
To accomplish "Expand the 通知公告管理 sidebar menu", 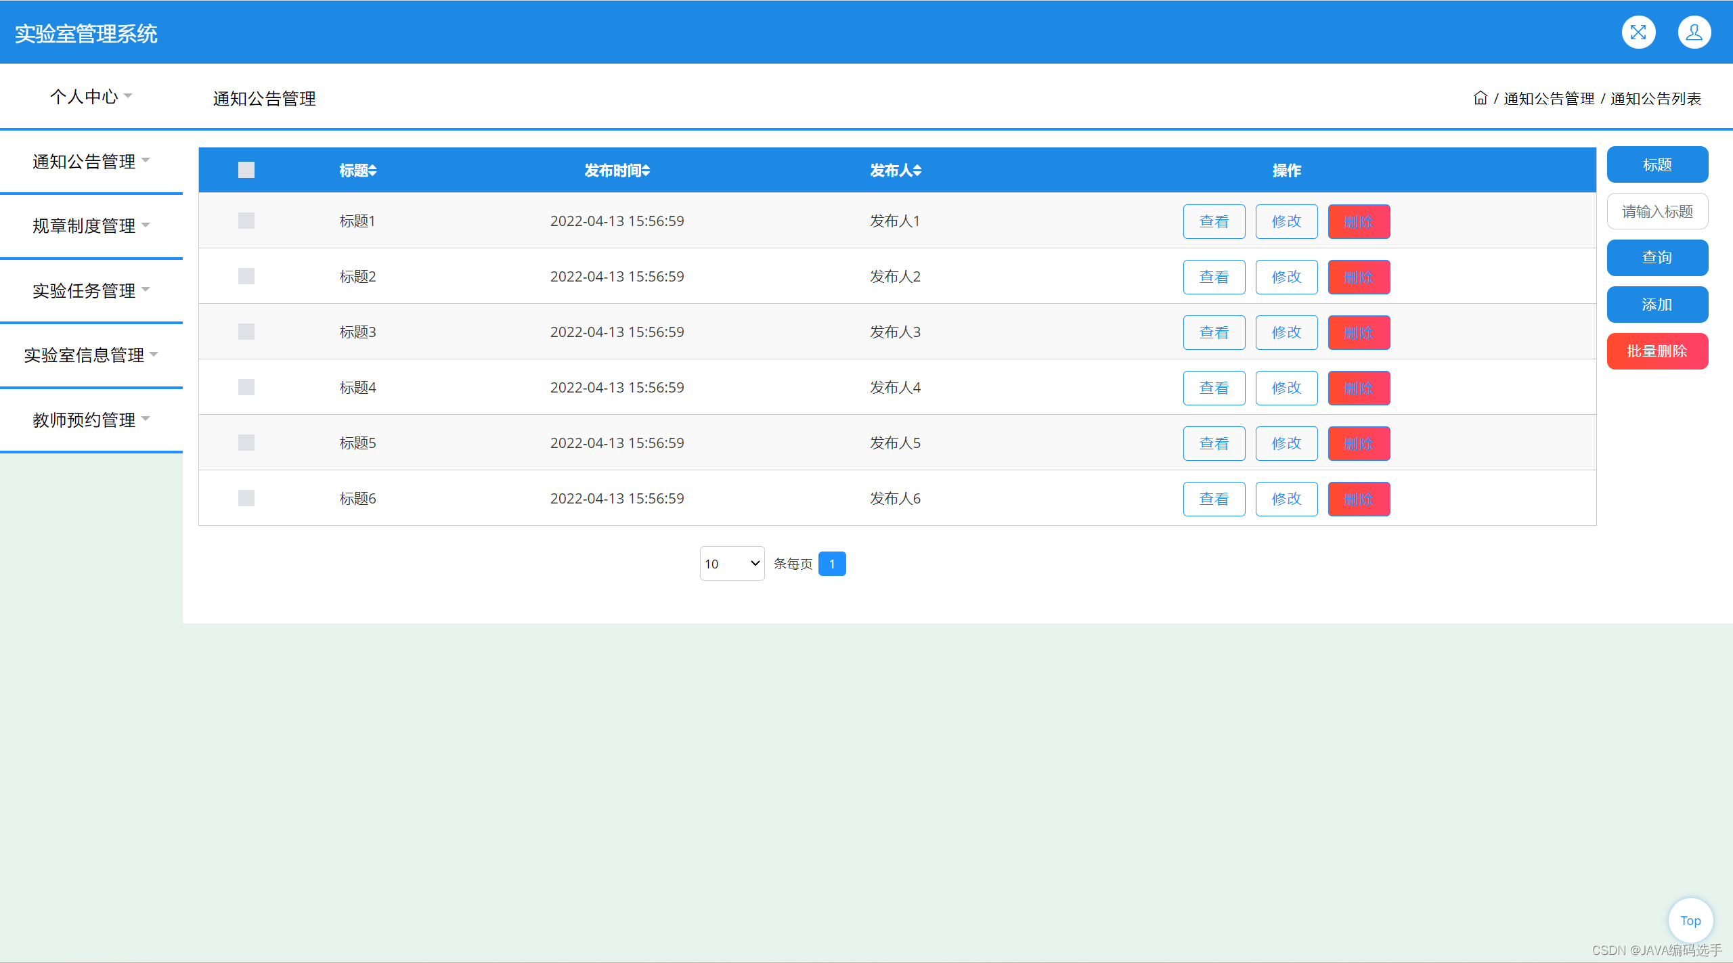I will [91, 161].
